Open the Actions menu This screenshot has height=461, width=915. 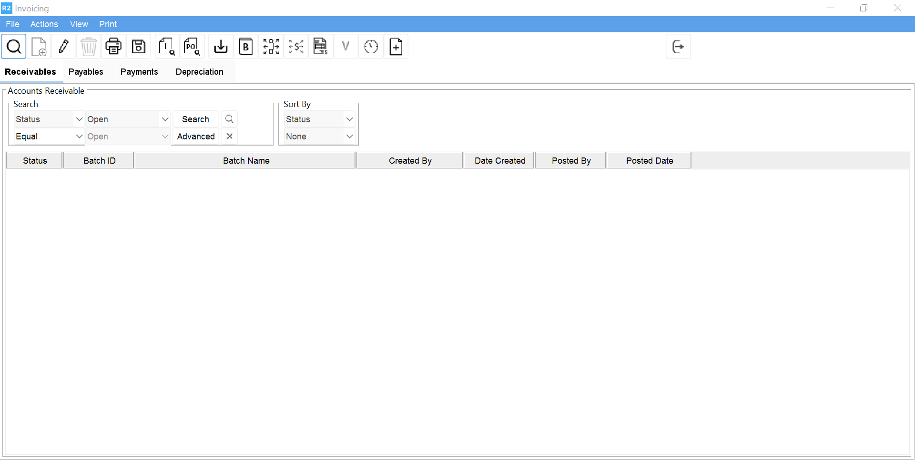click(44, 24)
